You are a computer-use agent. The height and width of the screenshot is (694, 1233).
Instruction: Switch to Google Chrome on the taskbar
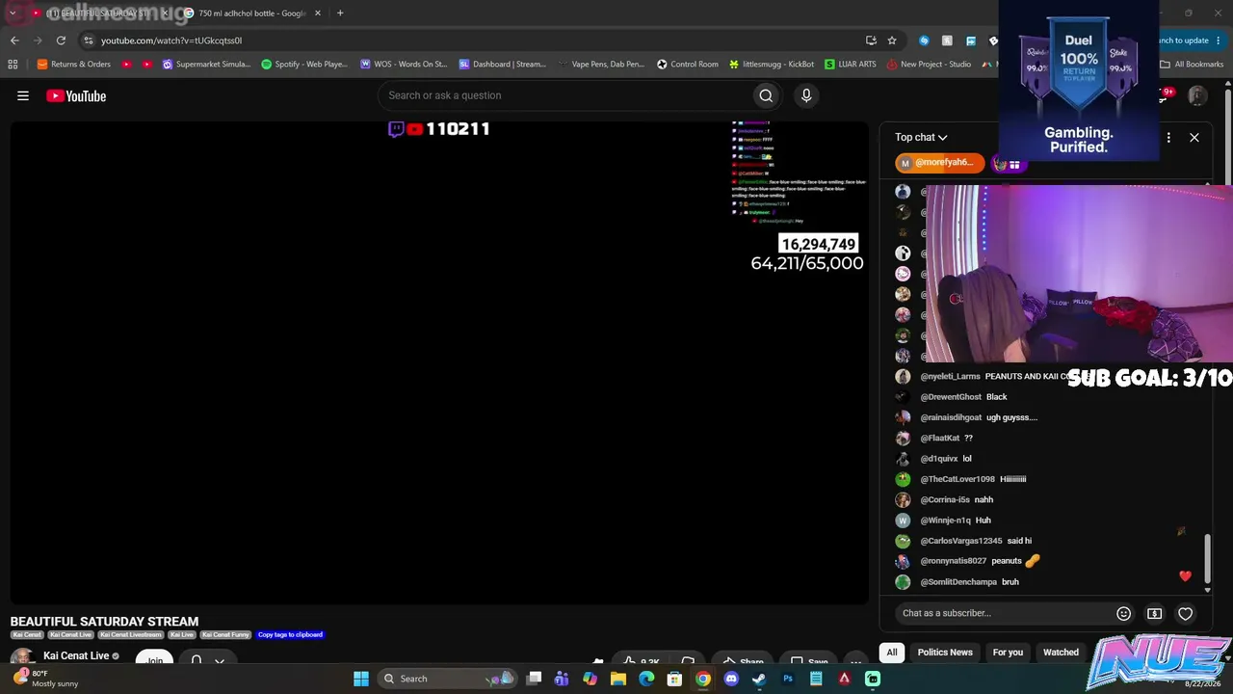[x=703, y=679]
